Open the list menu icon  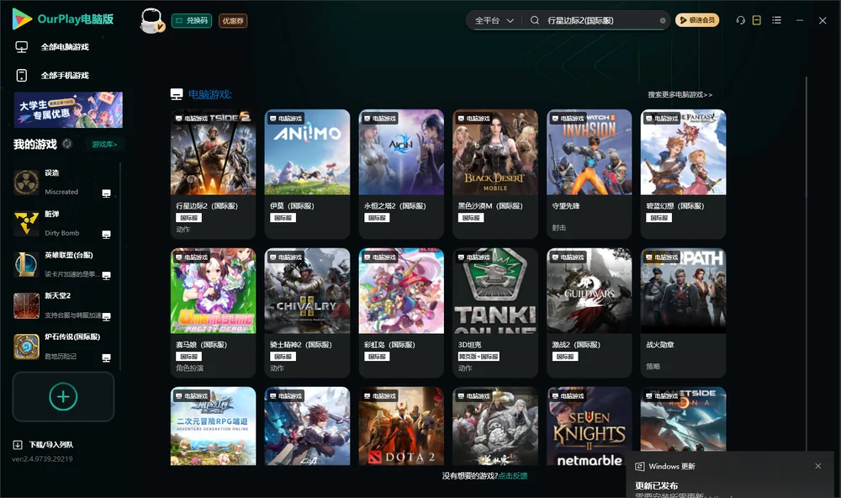776,20
